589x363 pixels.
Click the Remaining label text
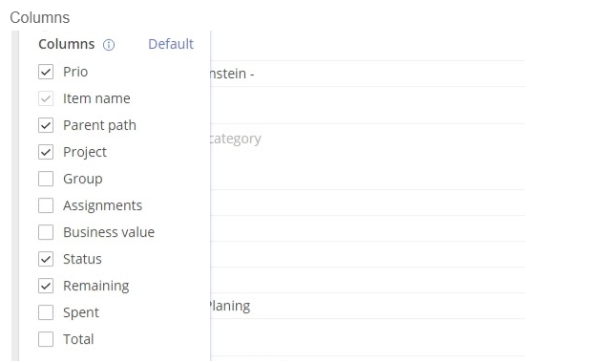[96, 286]
